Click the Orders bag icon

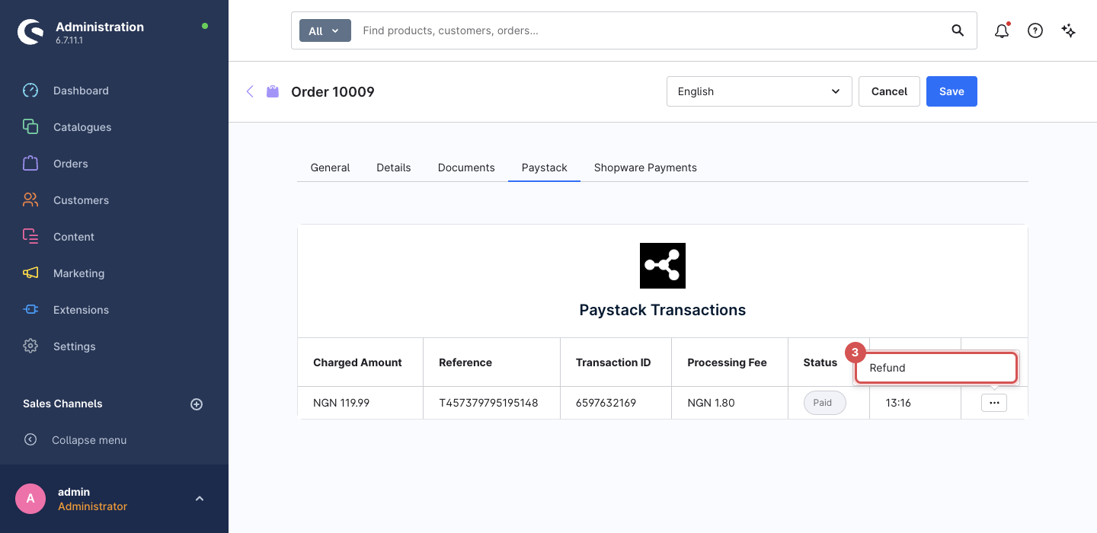tap(30, 164)
